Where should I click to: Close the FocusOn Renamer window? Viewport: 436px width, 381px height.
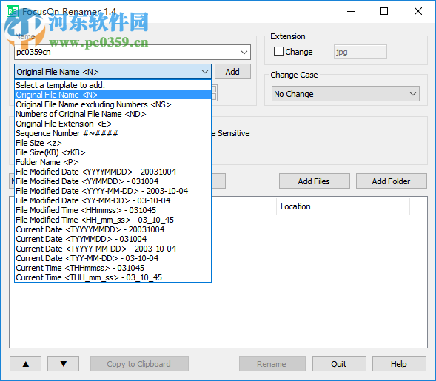click(x=418, y=11)
